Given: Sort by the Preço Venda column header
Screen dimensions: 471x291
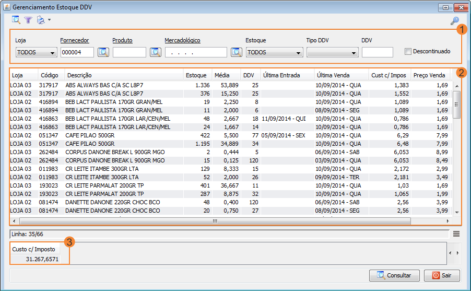Looking at the screenshot, I should click(430, 75).
